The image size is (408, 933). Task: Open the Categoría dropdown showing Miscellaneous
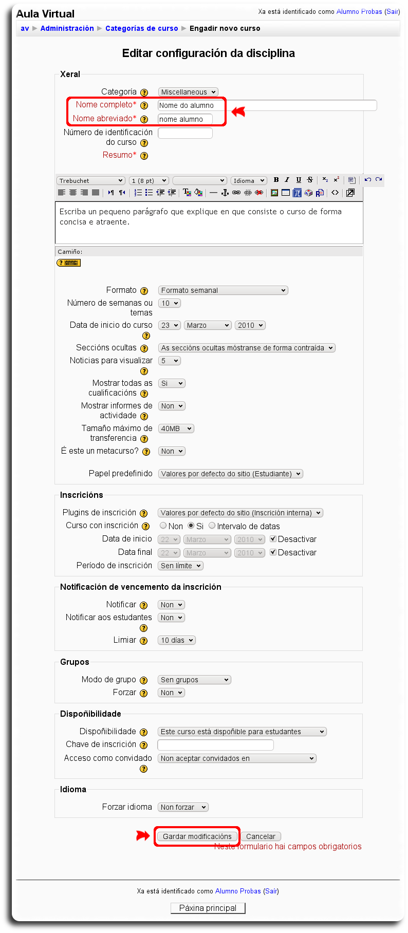point(187,91)
